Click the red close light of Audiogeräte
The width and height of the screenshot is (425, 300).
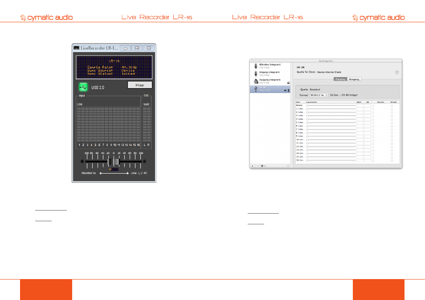[252, 61]
